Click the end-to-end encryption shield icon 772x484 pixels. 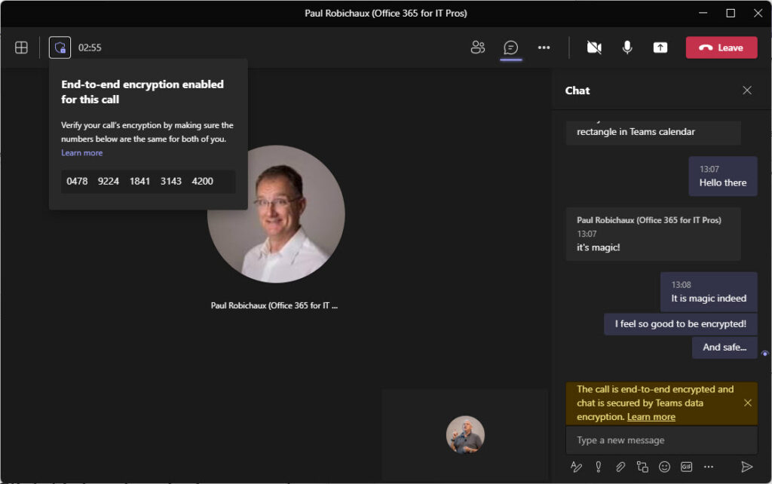click(60, 47)
